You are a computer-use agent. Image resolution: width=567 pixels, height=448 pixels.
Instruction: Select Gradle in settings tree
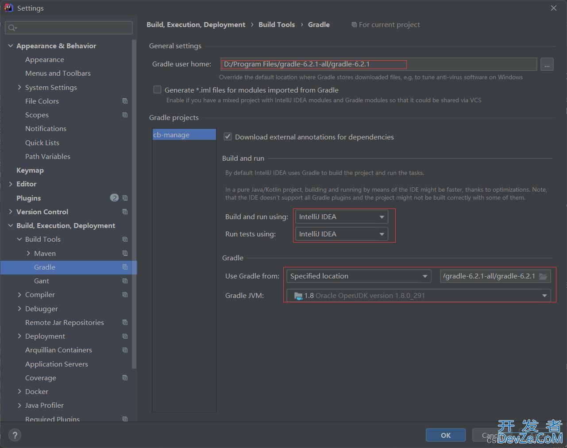69,267
